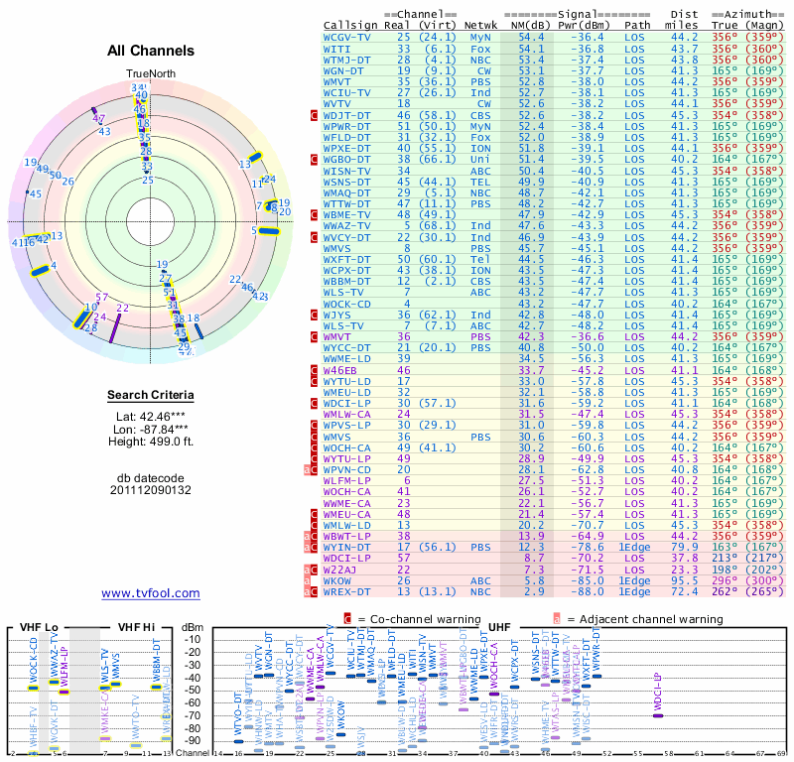Click the (Virt) channel column header

tap(438, 26)
